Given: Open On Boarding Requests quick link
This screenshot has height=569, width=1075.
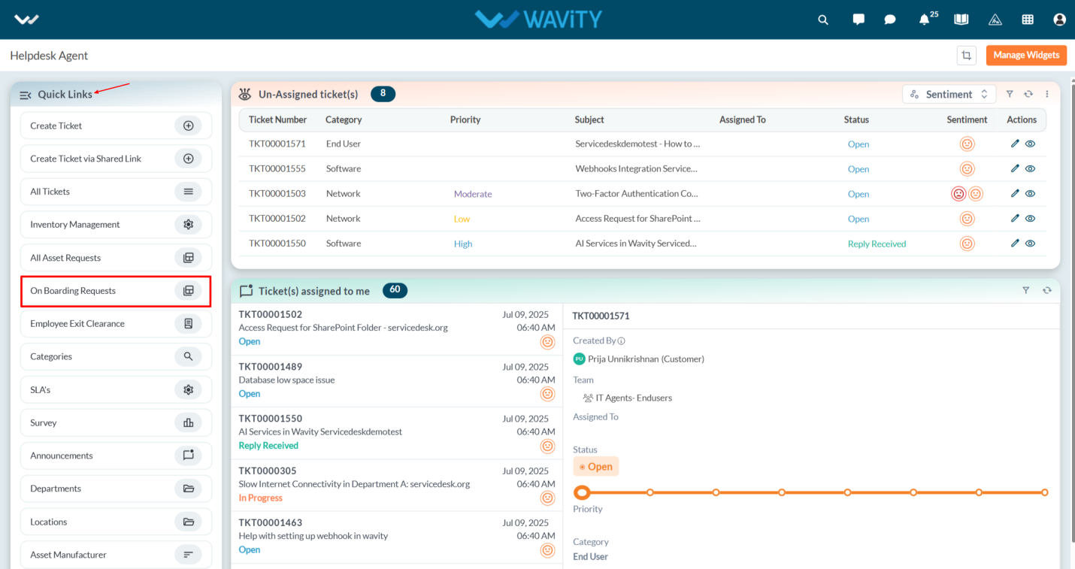Looking at the screenshot, I should (x=116, y=291).
